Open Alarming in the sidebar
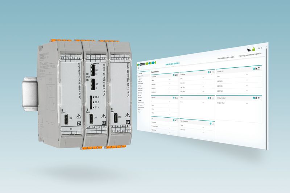This screenshot has height=193, width=290. [x=140, y=86]
